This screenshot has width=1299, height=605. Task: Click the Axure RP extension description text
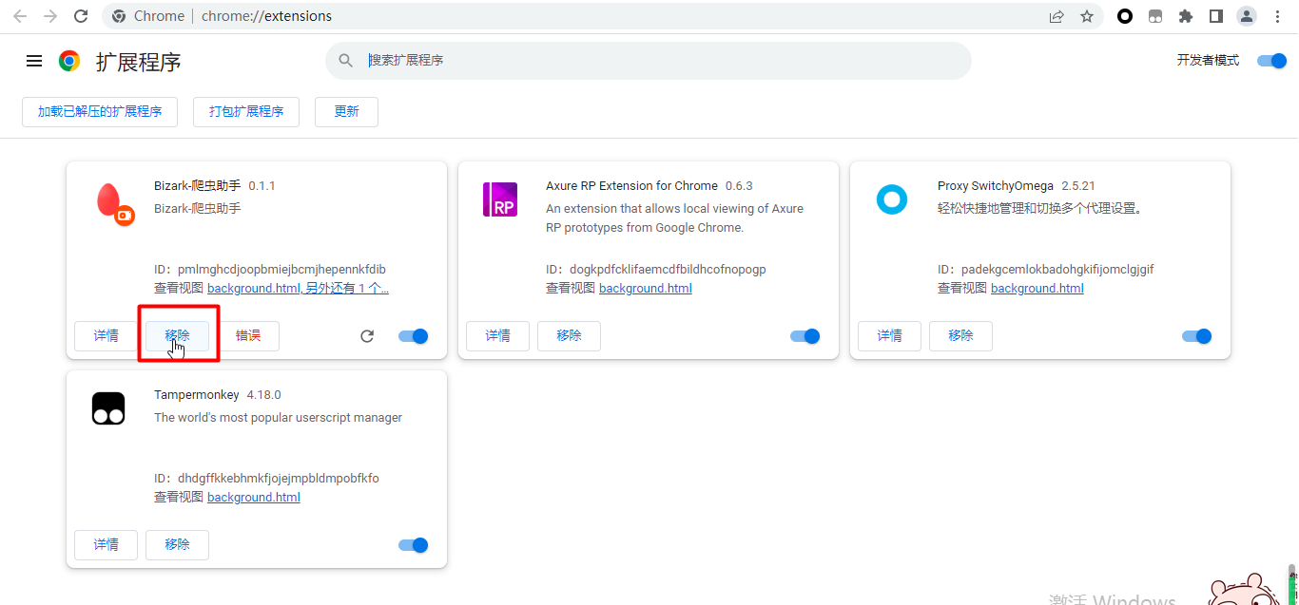[675, 218]
